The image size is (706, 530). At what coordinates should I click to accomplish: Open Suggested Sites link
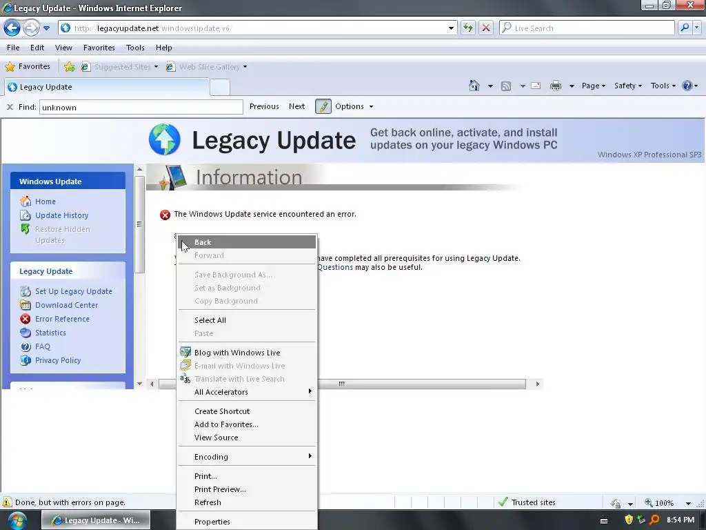[x=119, y=67]
